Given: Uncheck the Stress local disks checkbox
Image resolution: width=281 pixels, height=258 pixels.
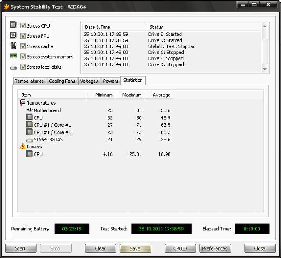Looking at the screenshot, I should click(x=23, y=67).
